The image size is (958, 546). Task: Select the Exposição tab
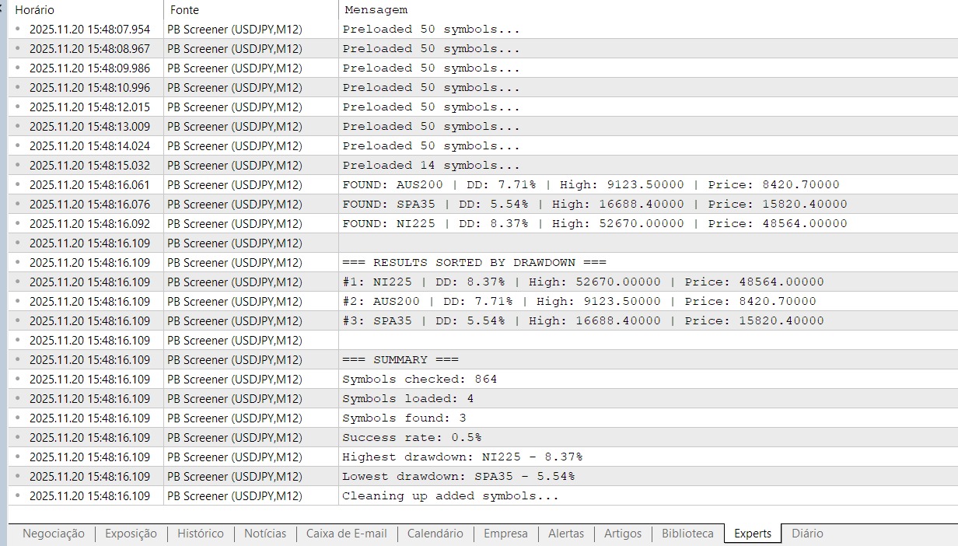pyautogui.click(x=130, y=534)
